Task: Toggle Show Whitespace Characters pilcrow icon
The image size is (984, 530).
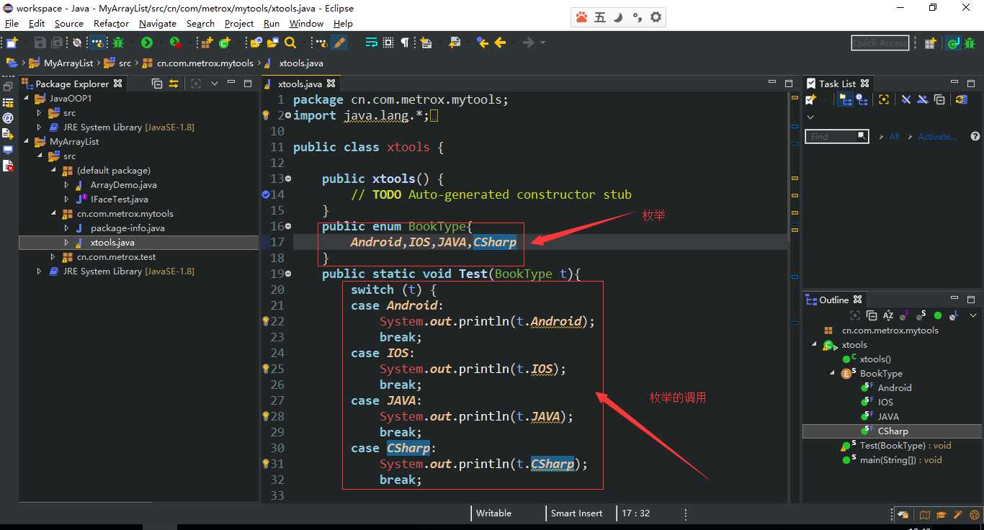Action: pos(405,43)
